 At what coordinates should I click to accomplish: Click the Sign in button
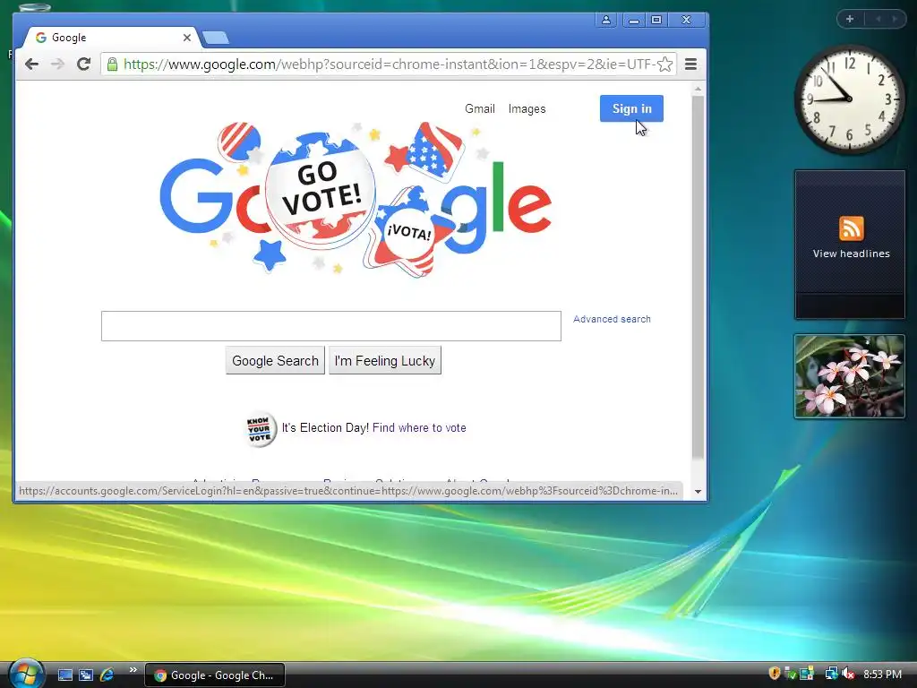[631, 108]
